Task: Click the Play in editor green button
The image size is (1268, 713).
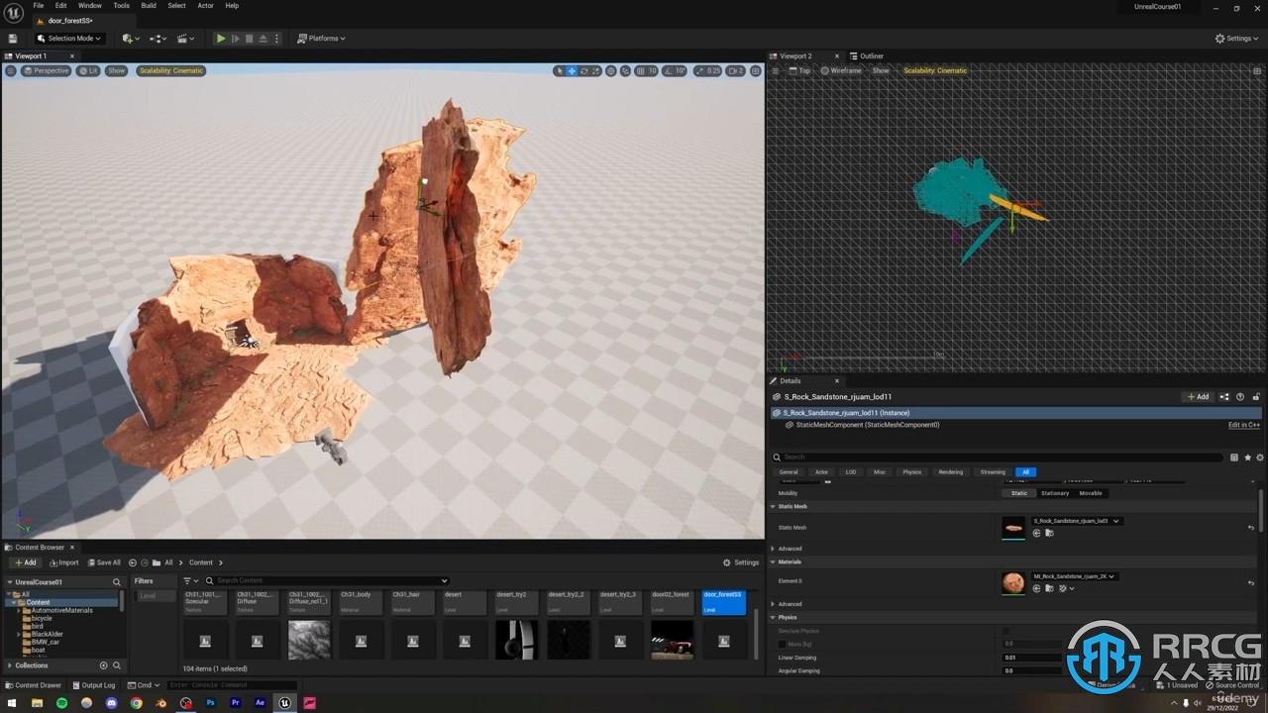Action: coord(221,39)
